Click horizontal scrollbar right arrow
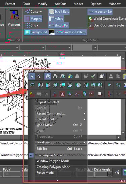 119,137
